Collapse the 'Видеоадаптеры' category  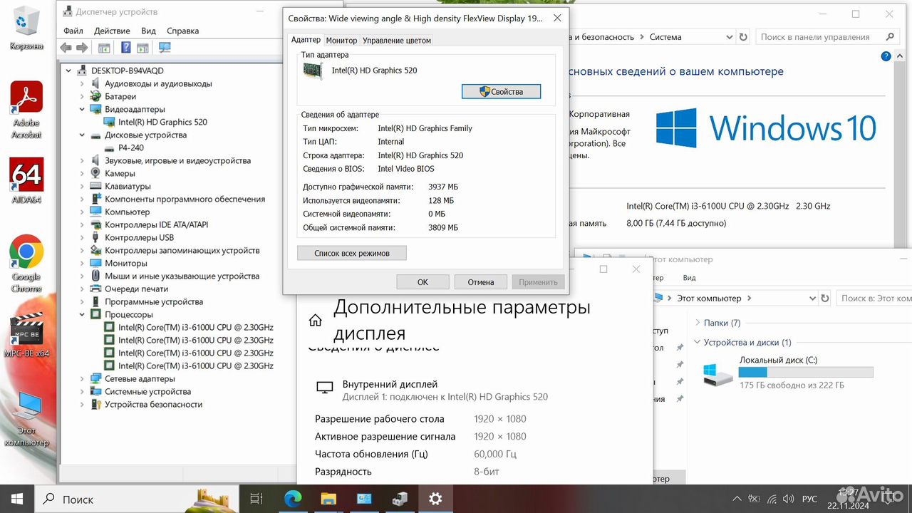tap(83, 109)
